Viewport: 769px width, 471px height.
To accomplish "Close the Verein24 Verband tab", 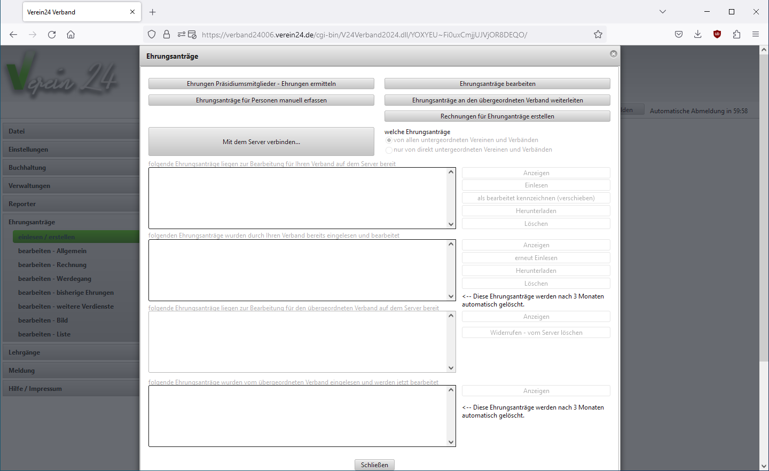I will tap(132, 12).
